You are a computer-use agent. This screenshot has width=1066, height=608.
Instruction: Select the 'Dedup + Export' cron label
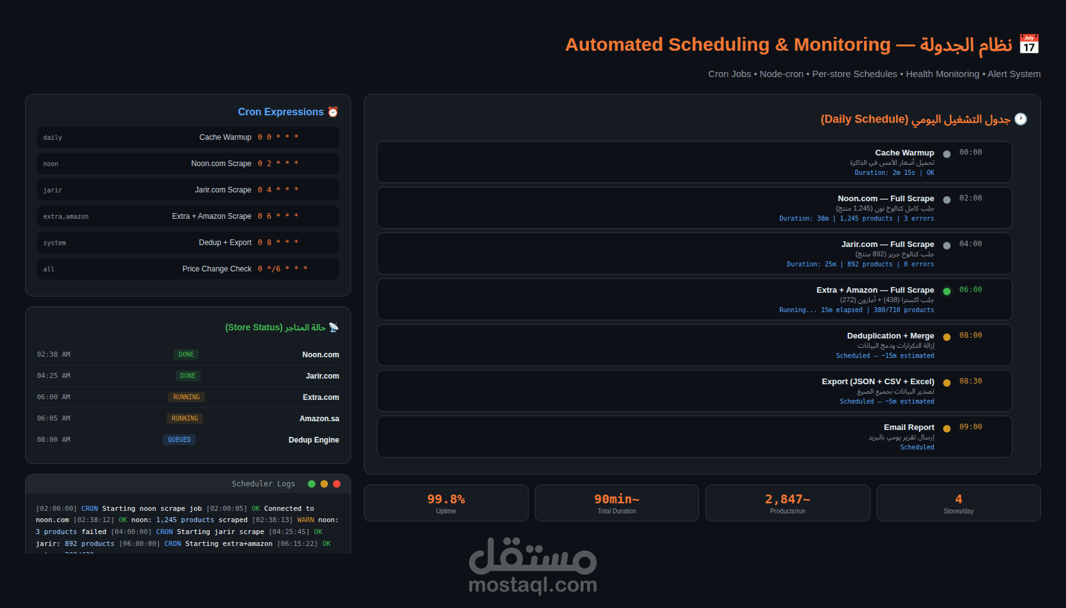tap(225, 243)
